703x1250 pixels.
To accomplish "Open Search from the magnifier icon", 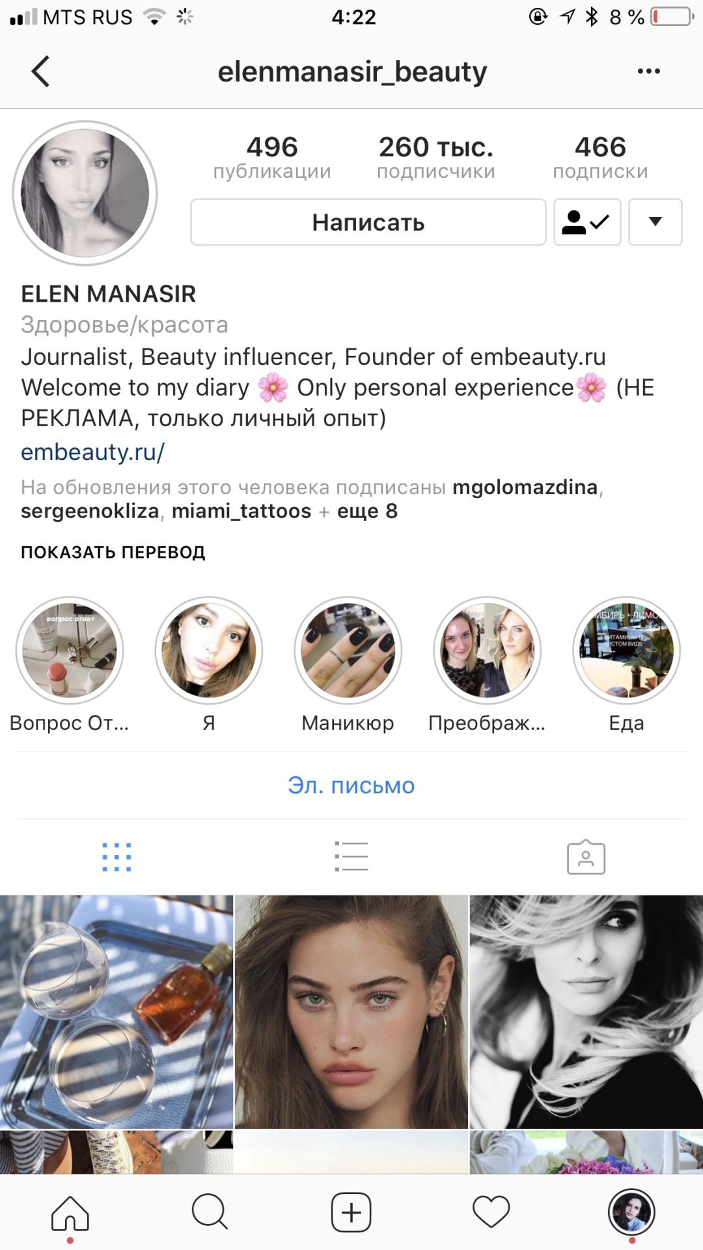I will (210, 1212).
